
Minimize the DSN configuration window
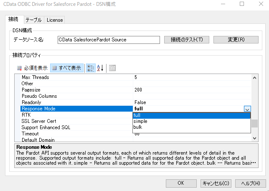pyautogui.click(x=223, y=4)
